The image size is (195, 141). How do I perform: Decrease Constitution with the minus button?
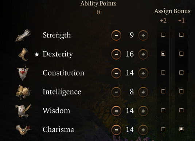[116, 73]
